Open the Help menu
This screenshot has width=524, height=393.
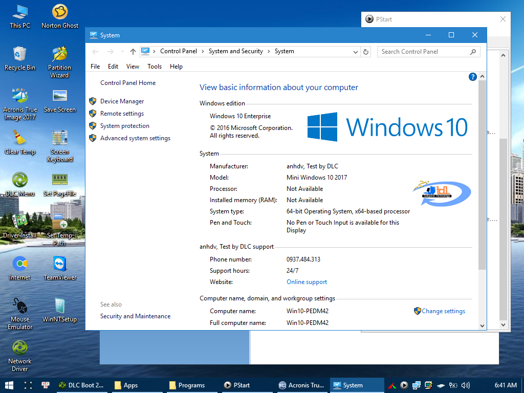(176, 67)
